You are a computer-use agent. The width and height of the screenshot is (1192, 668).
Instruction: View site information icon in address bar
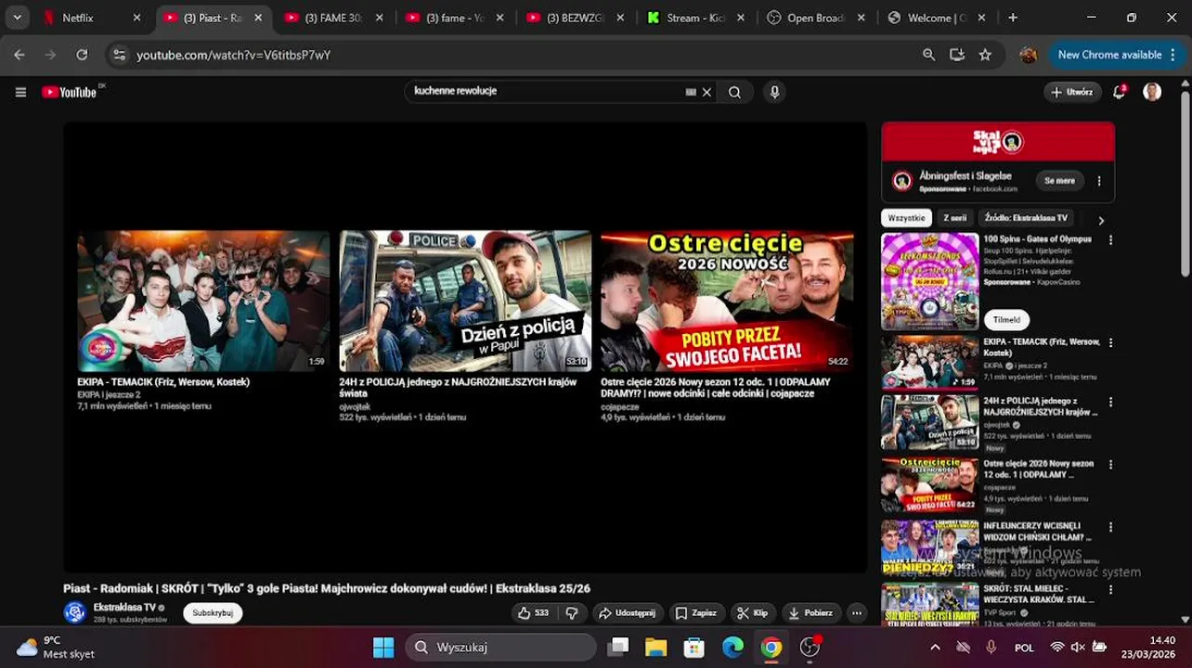119,55
